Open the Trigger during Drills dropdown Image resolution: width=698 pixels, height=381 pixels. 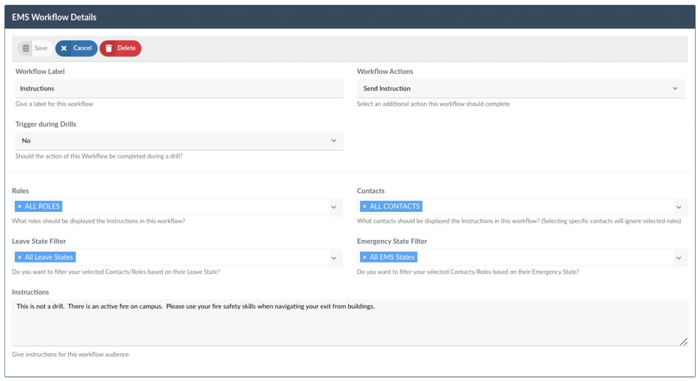point(333,141)
